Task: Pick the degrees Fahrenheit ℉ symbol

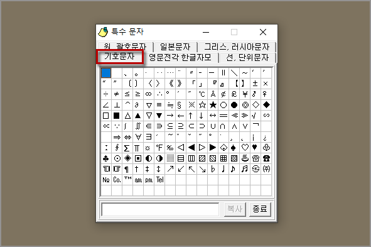Action: (x=159, y=148)
